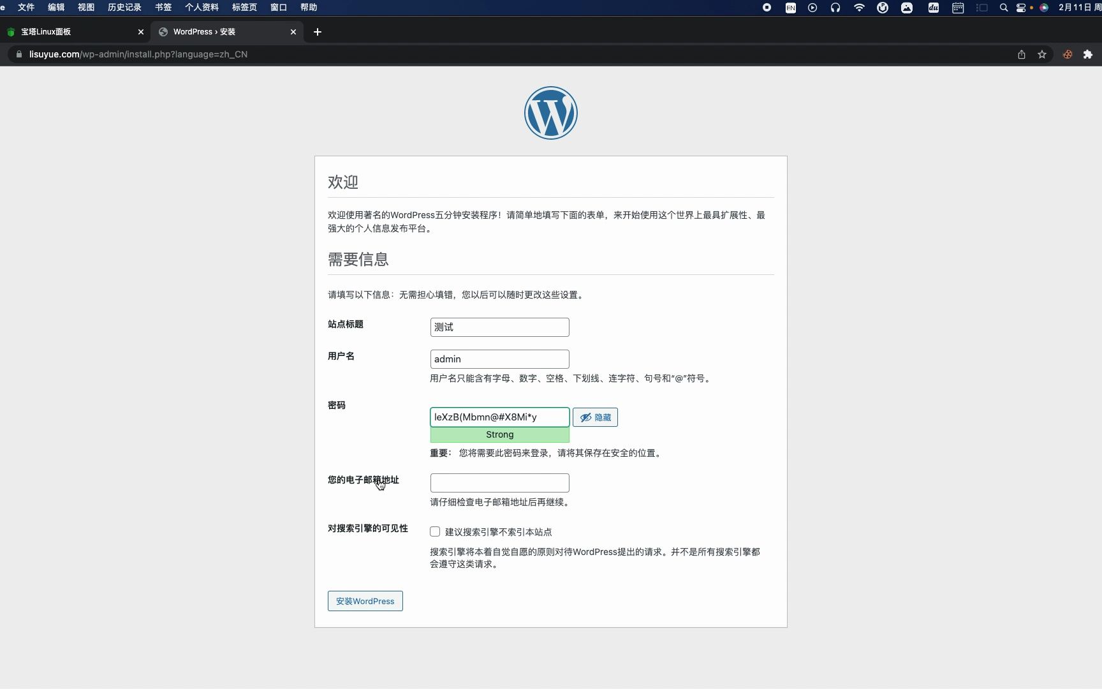This screenshot has height=689, width=1102.
Task: Open Spotlight search magnifier
Action: tap(1004, 8)
